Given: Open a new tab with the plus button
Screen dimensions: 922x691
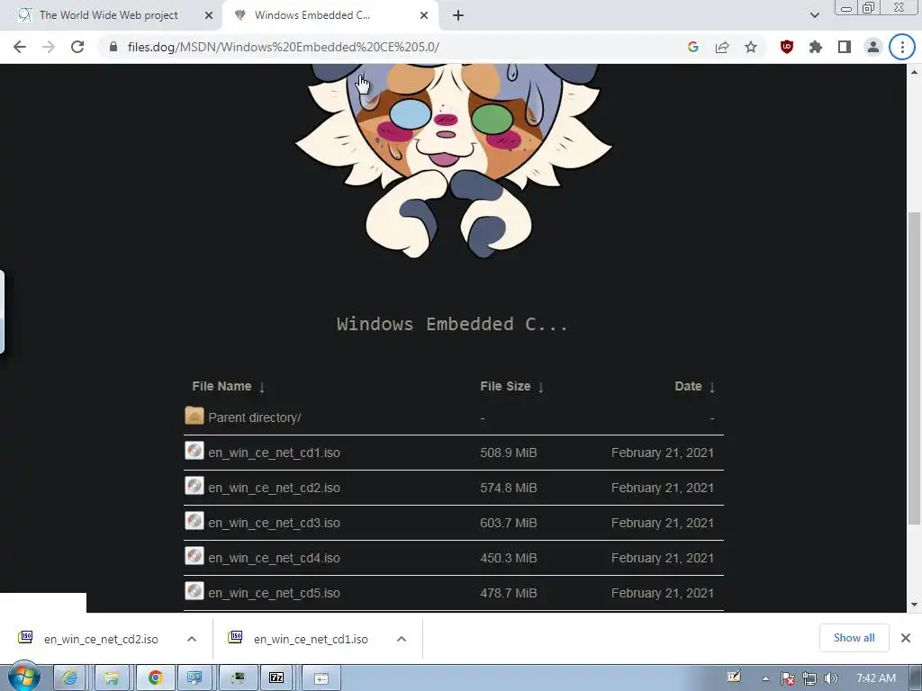Looking at the screenshot, I should pos(458,15).
